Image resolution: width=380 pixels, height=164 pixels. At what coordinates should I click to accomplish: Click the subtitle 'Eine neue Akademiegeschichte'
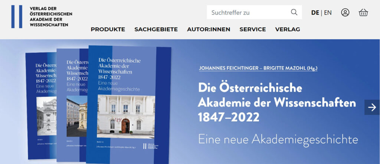[278, 140]
